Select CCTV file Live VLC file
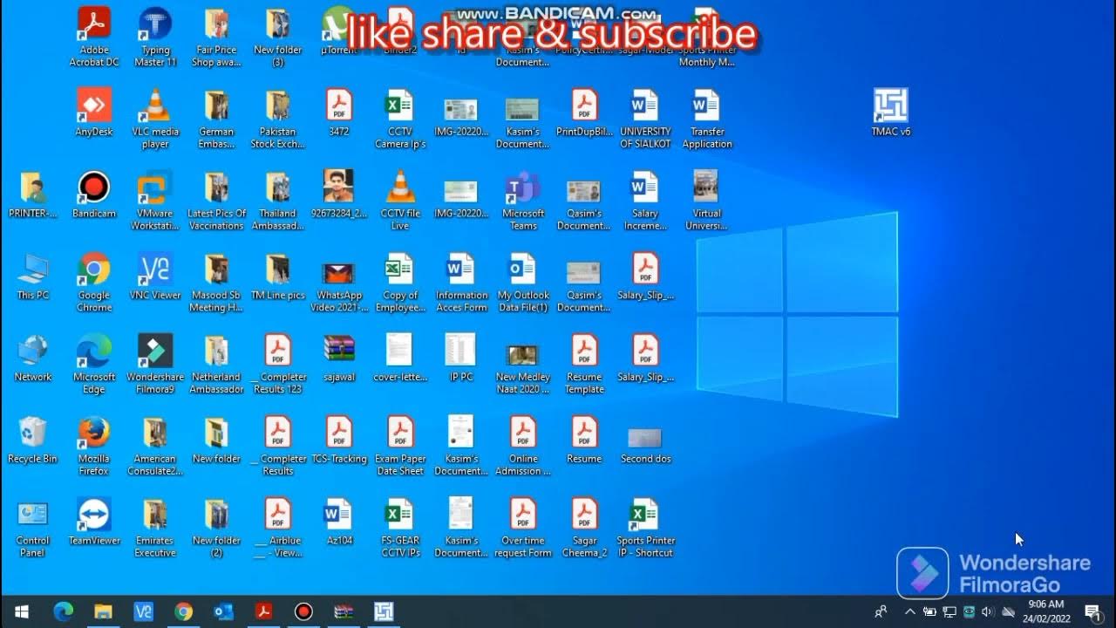Screen dimensions: 1116x628 [x=400, y=201]
